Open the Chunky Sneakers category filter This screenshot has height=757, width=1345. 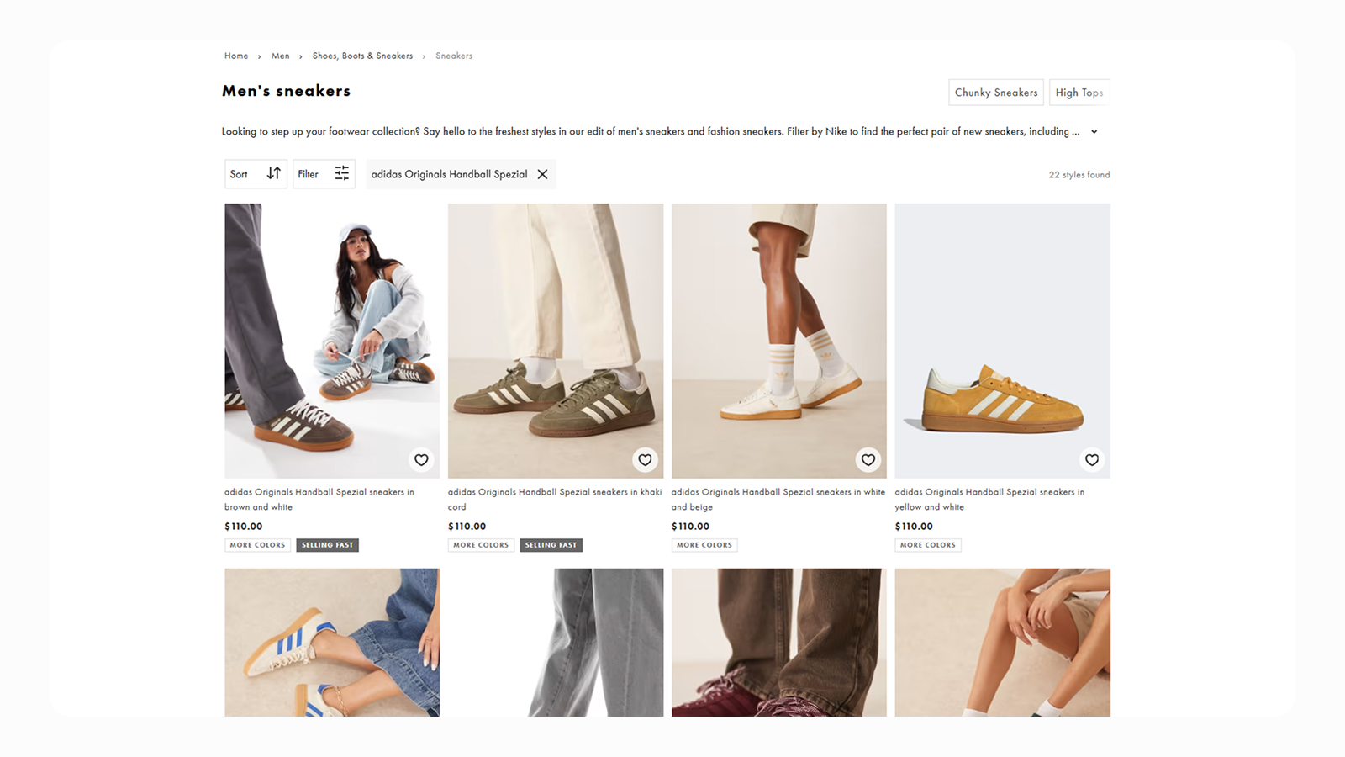(x=995, y=93)
